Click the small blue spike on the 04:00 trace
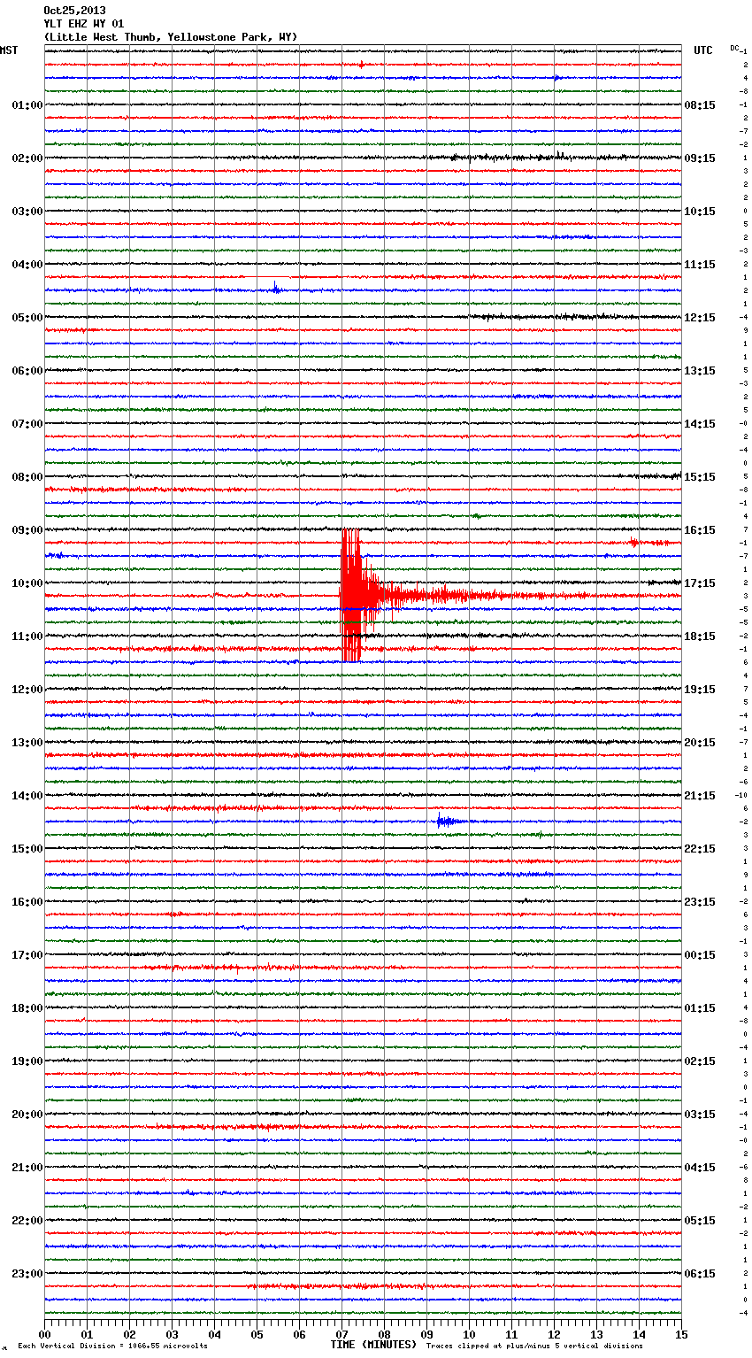Viewport: 752px width, 1358px height. [276, 287]
